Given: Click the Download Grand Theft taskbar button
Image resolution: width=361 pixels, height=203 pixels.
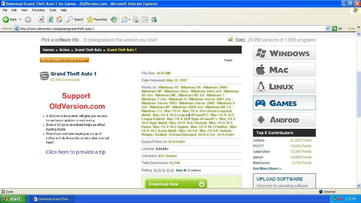Looking at the screenshot, I should pyautogui.click(x=52, y=199).
